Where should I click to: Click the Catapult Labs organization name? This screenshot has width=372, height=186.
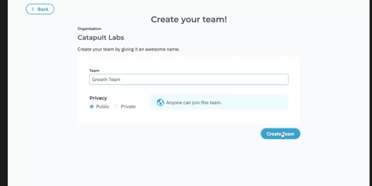(x=101, y=37)
